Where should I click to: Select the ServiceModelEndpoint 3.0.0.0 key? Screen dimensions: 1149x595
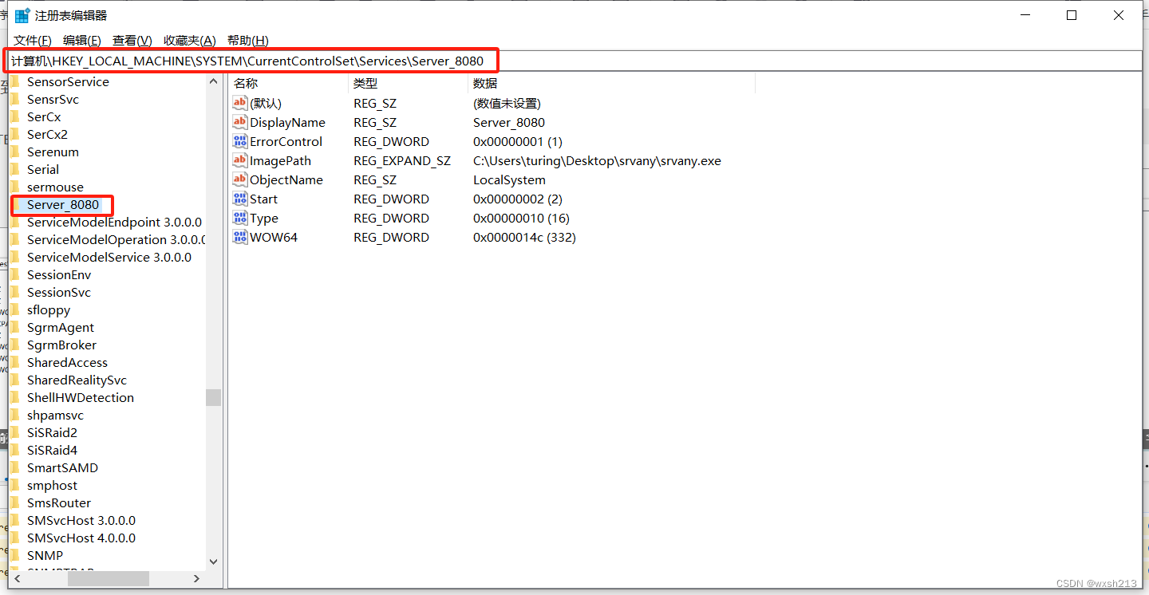[x=114, y=222]
